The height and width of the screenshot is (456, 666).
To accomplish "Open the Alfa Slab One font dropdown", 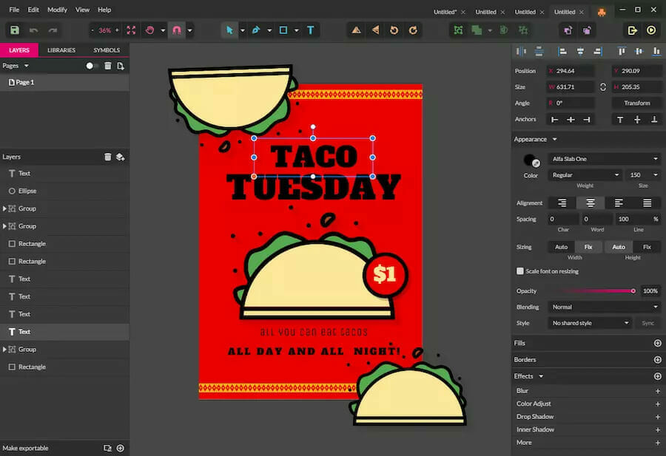I will point(605,159).
